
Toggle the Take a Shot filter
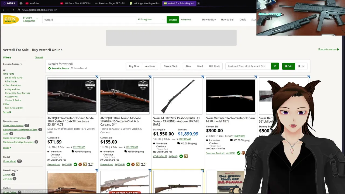click(x=171, y=66)
